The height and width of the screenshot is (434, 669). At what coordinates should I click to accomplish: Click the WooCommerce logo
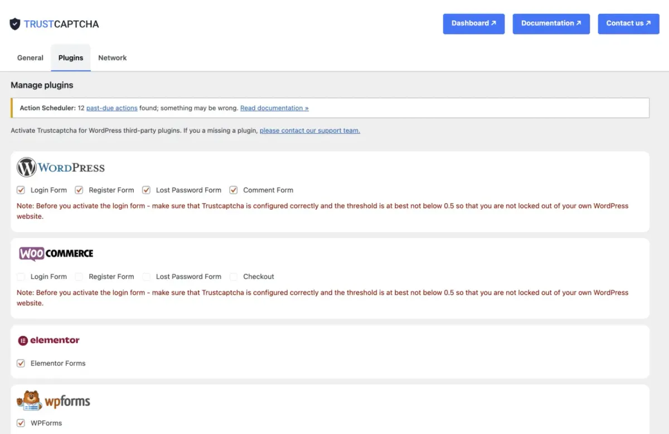pyautogui.click(x=56, y=254)
